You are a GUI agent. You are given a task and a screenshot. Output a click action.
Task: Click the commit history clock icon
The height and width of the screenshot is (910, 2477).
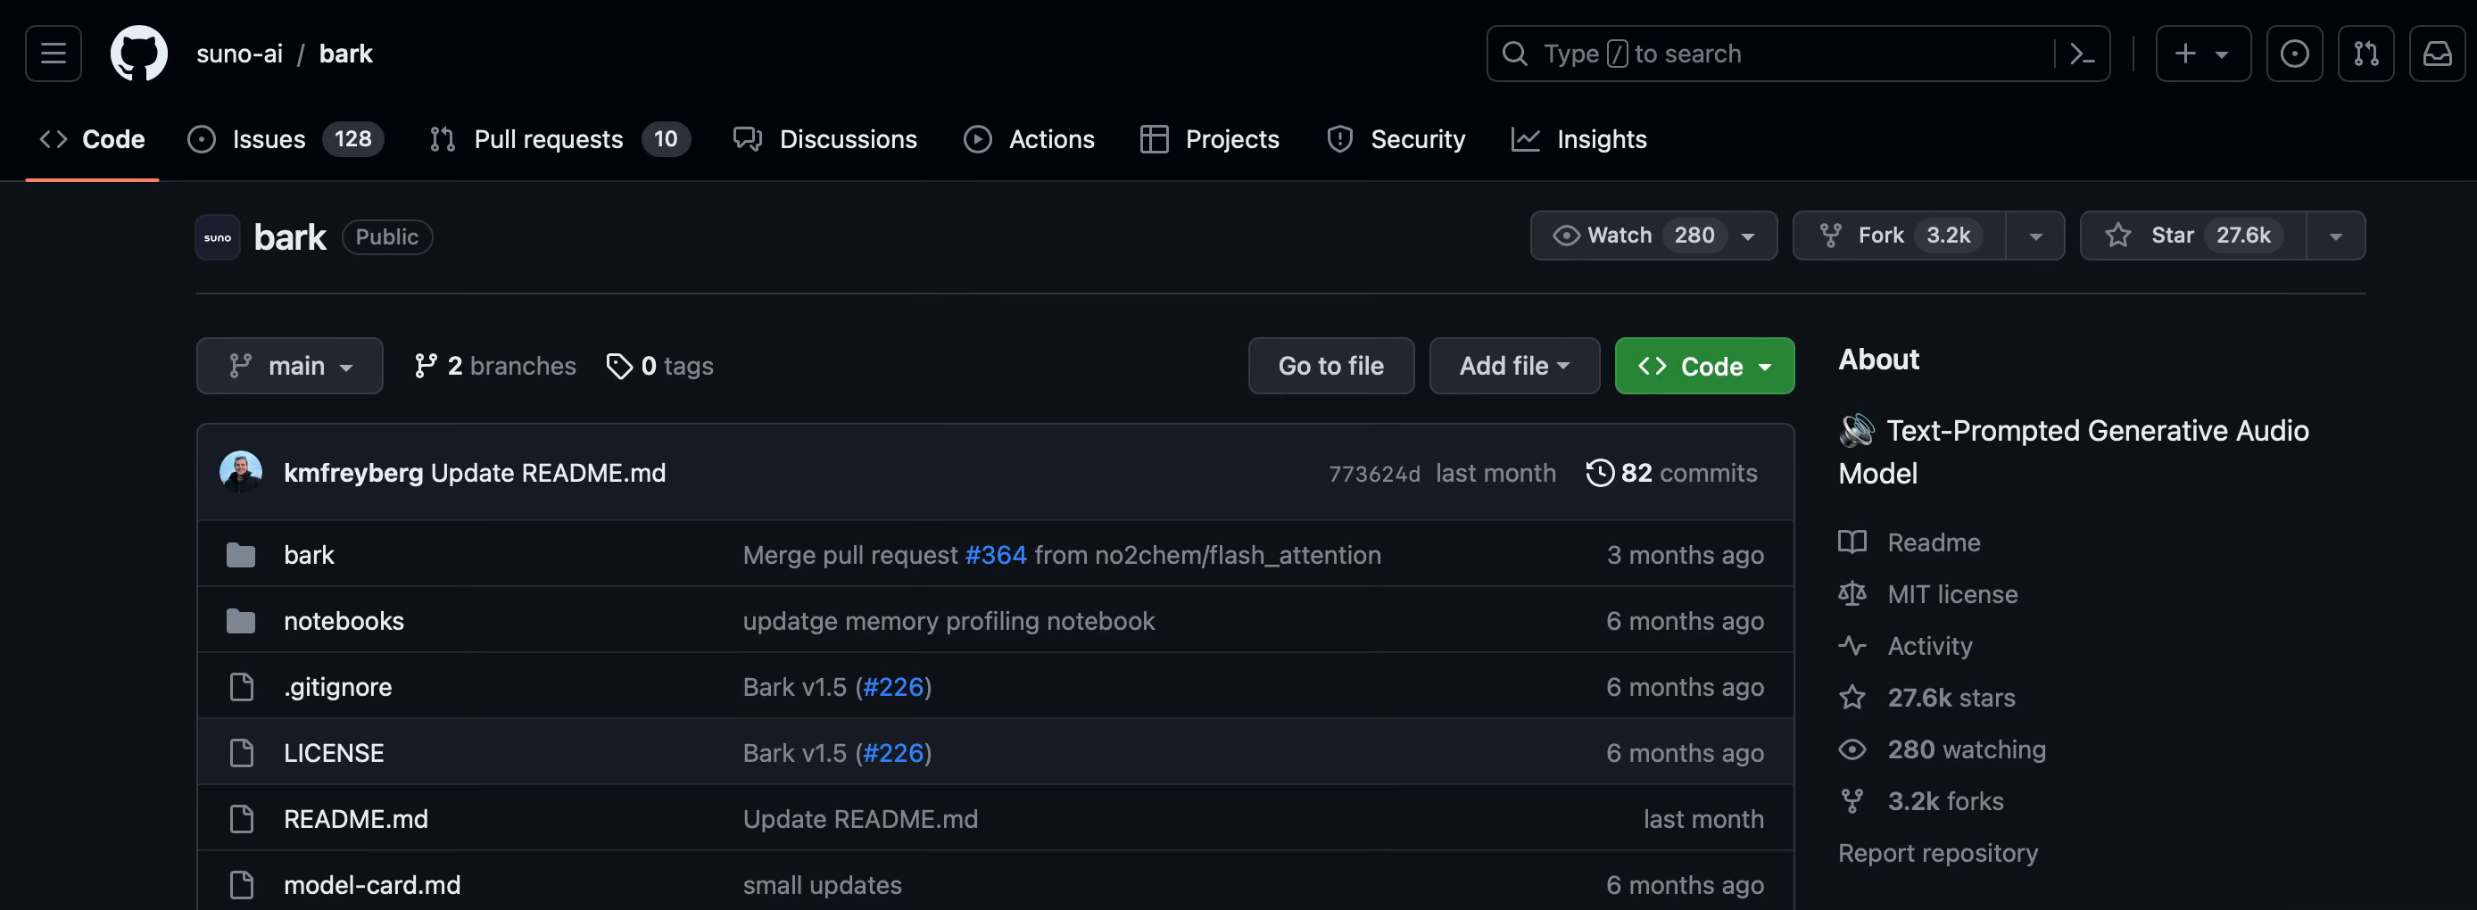[1599, 473]
